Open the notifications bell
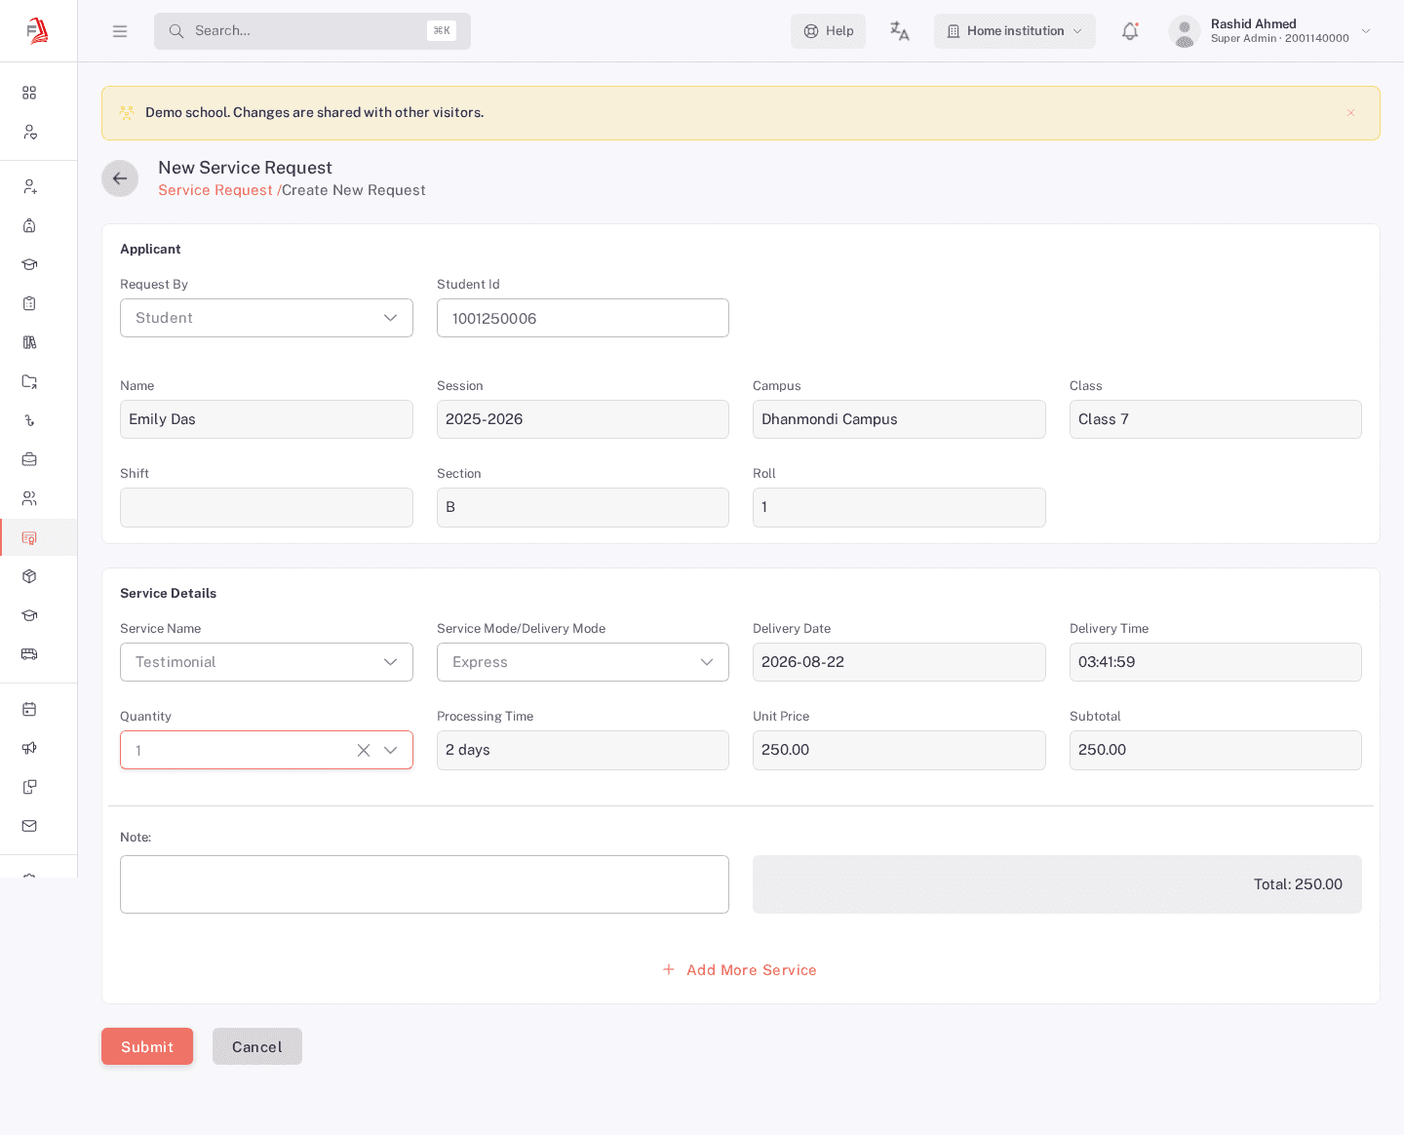1404x1135 pixels. tap(1130, 31)
